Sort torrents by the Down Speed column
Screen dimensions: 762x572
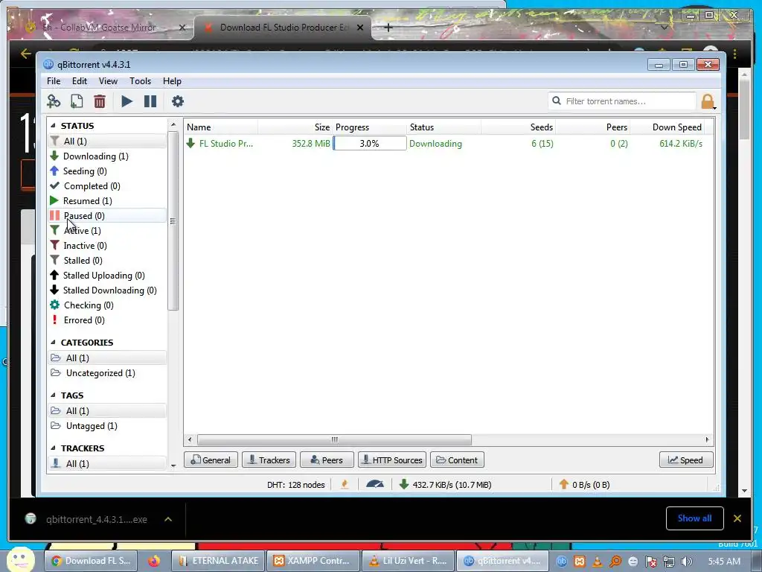(x=676, y=127)
